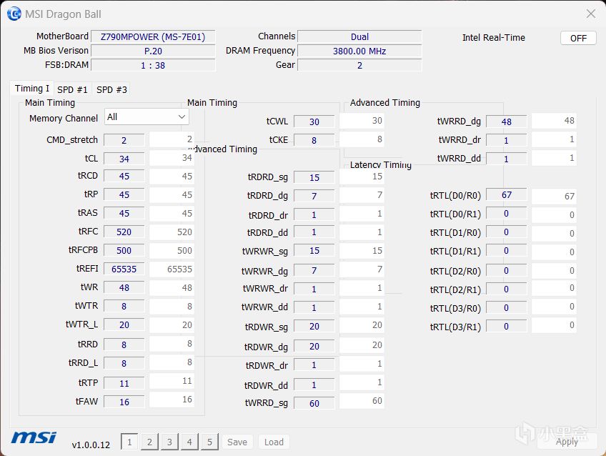Select the Timing I tab
606x456 pixels.
tap(32, 89)
